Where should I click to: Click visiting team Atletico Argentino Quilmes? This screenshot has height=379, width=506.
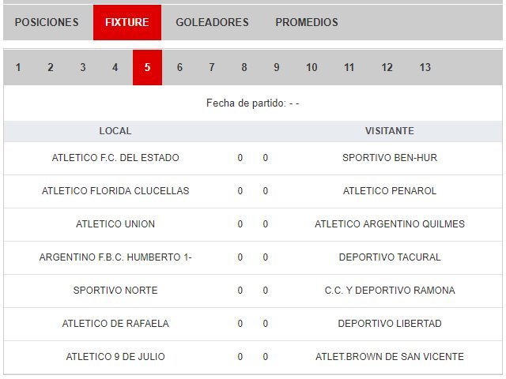pos(390,224)
